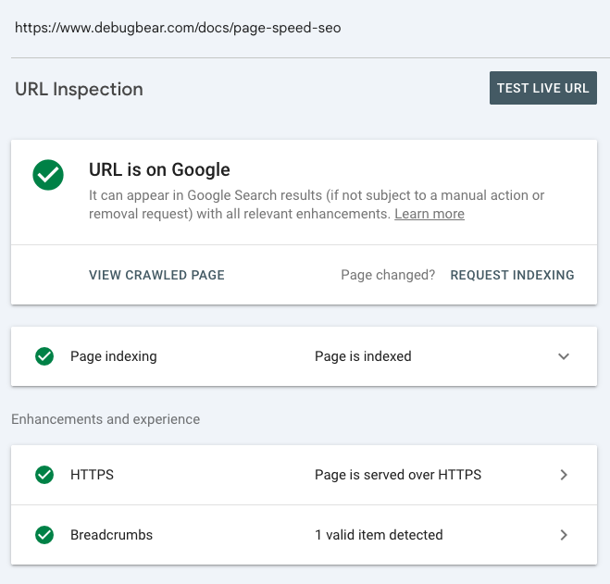Click the 'URL is on Google' heading

[159, 169]
